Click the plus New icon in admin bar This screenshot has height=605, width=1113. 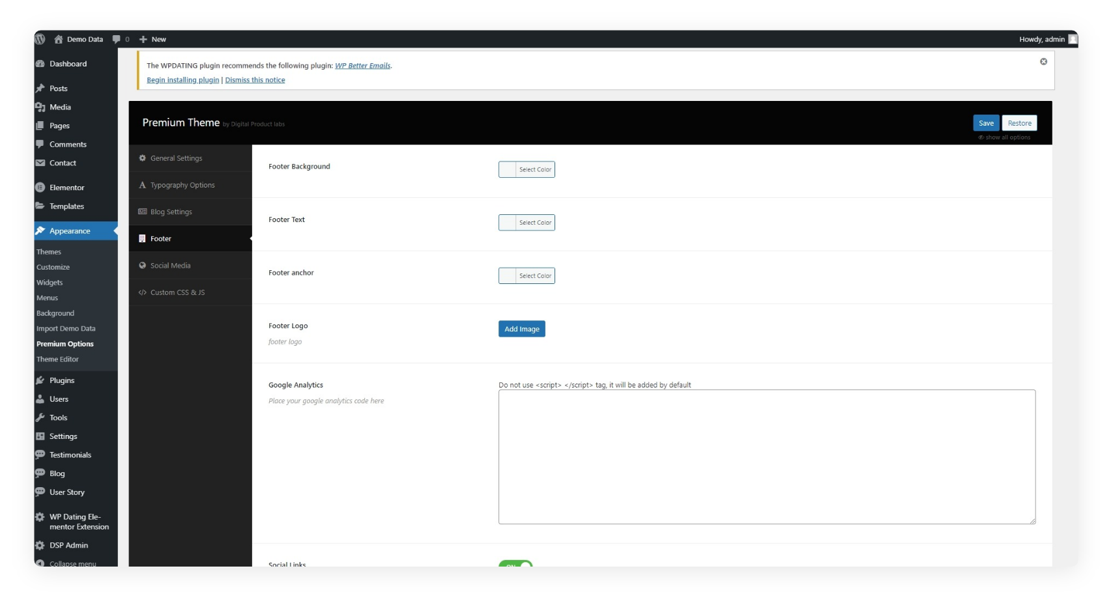pyautogui.click(x=143, y=39)
